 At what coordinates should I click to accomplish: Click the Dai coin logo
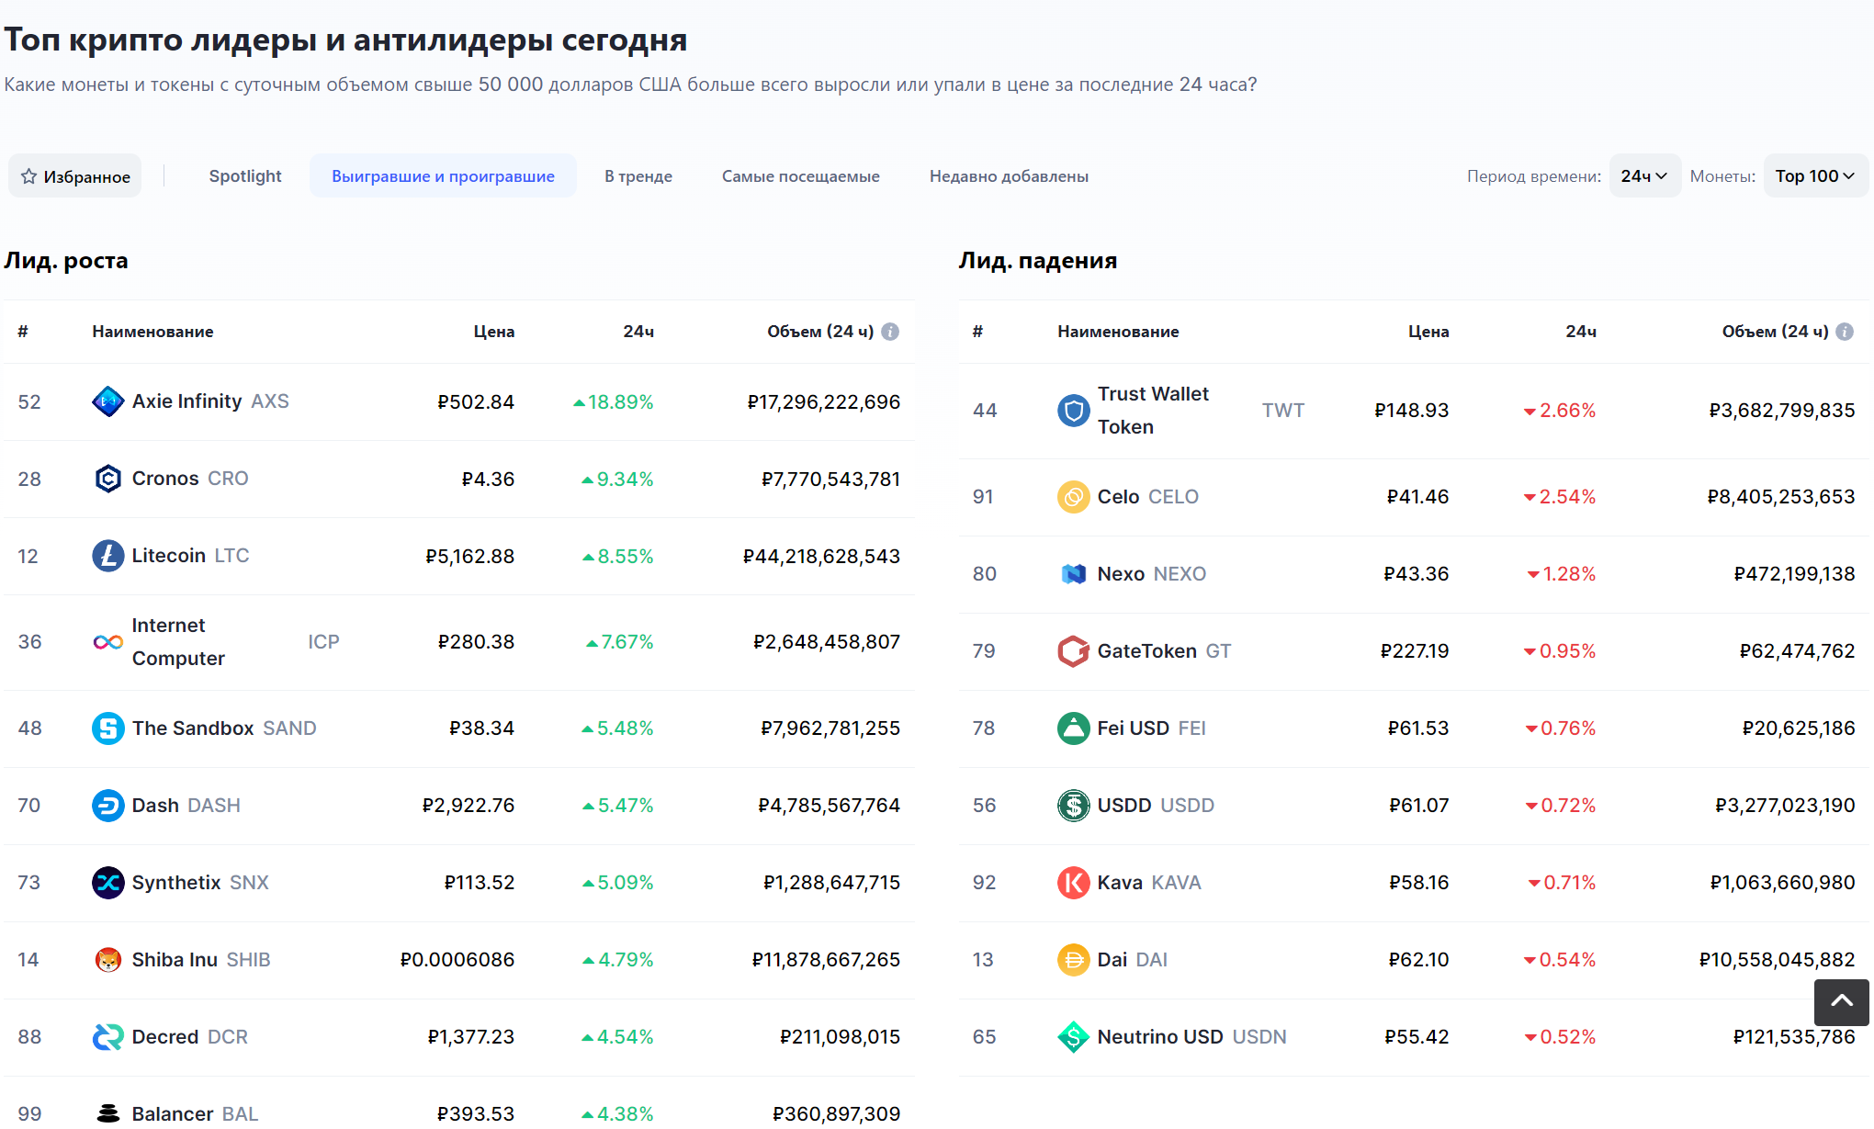click(x=1072, y=959)
